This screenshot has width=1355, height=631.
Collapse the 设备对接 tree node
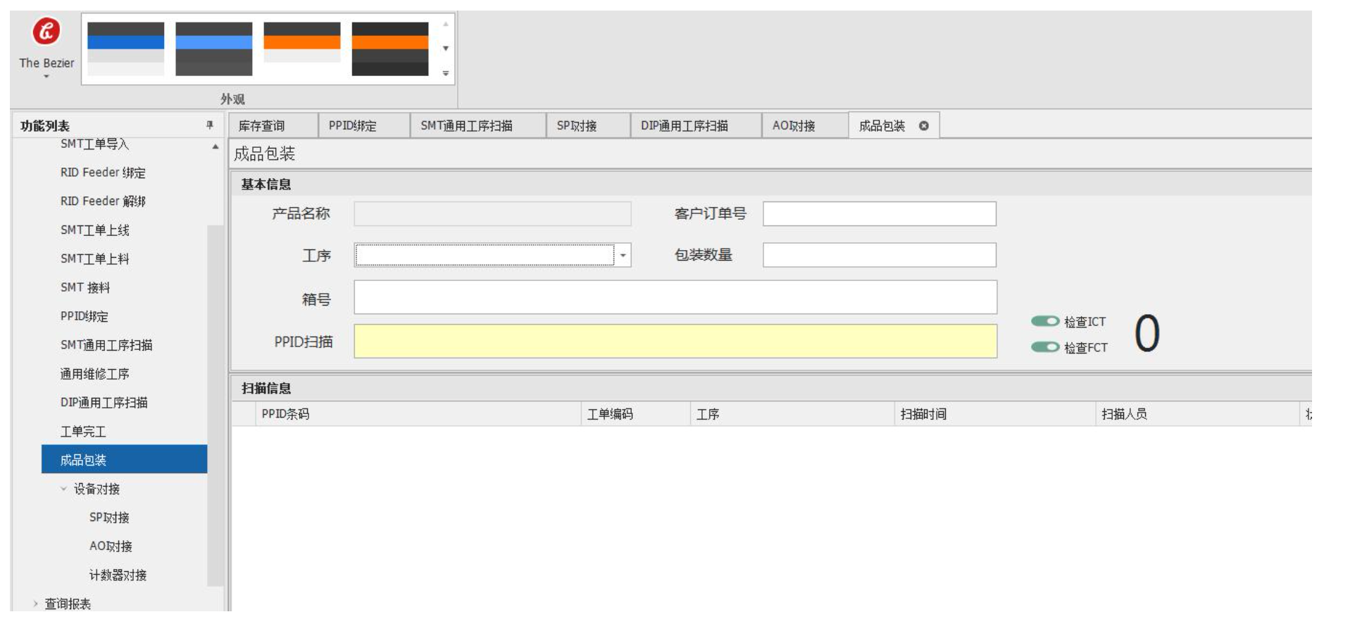click(x=64, y=489)
